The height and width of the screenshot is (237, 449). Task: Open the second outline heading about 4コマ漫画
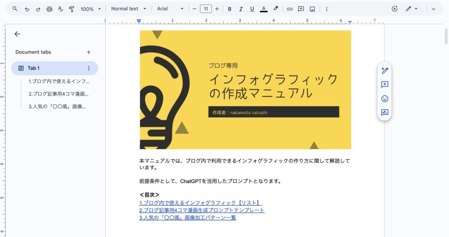[x=59, y=94]
